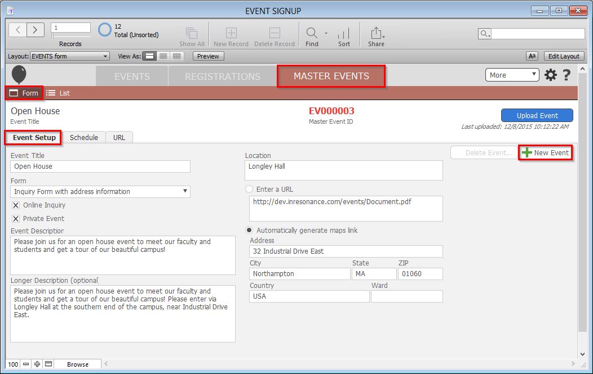The width and height of the screenshot is (593, 374).
Task: Open the Layout EVENTS form dropdown
Action: pyautogui.click(x=70, y=56)
